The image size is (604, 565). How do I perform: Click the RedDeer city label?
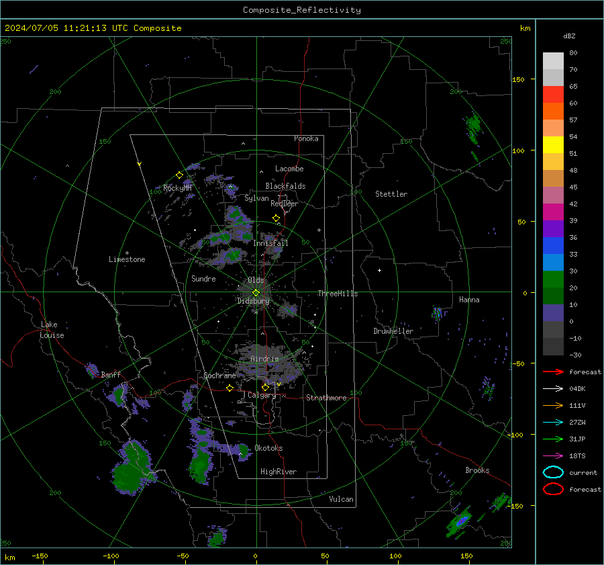pos(285,204)
